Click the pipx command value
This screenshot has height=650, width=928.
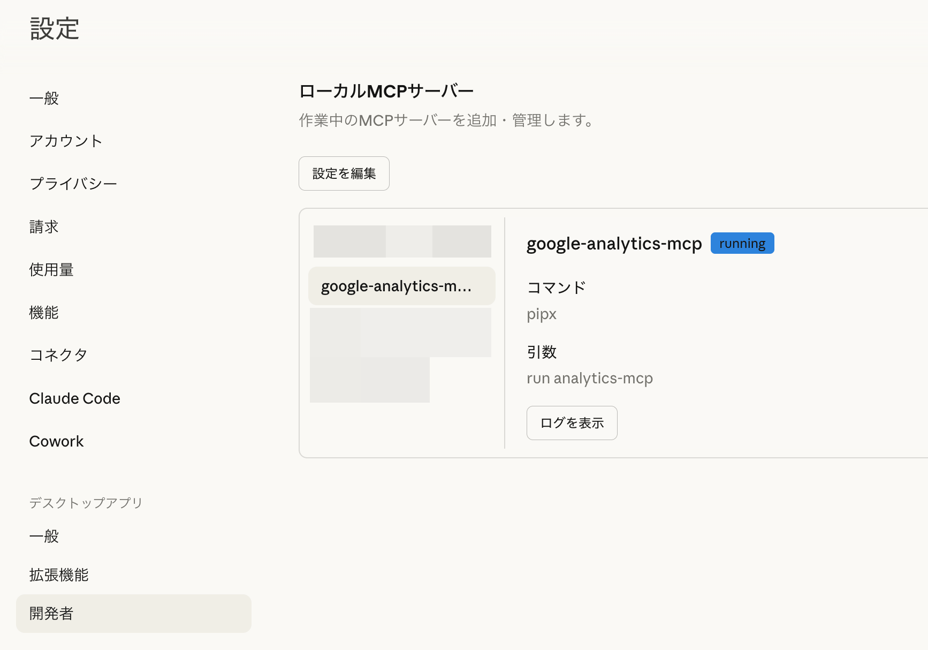(541, 314)
